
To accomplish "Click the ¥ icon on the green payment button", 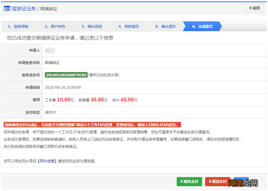I will point(182,182).
